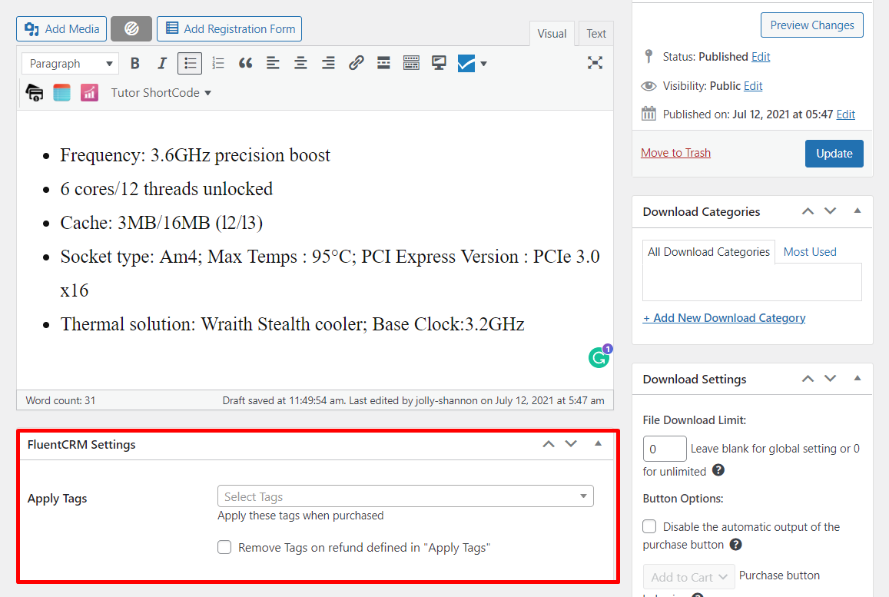
Task: Toggle italic formatting
Action: [x=162, y=64]
